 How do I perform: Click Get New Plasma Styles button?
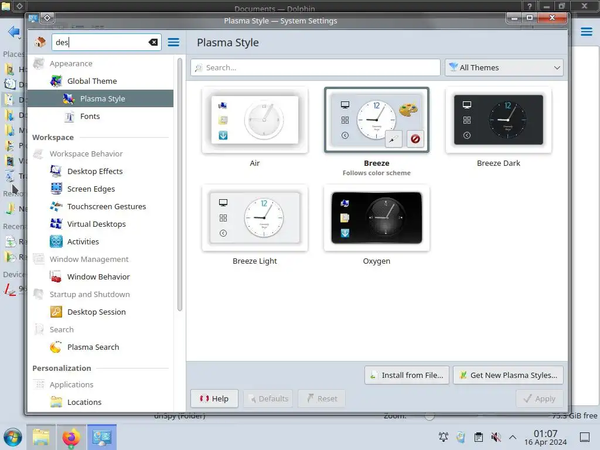(508, 376)
